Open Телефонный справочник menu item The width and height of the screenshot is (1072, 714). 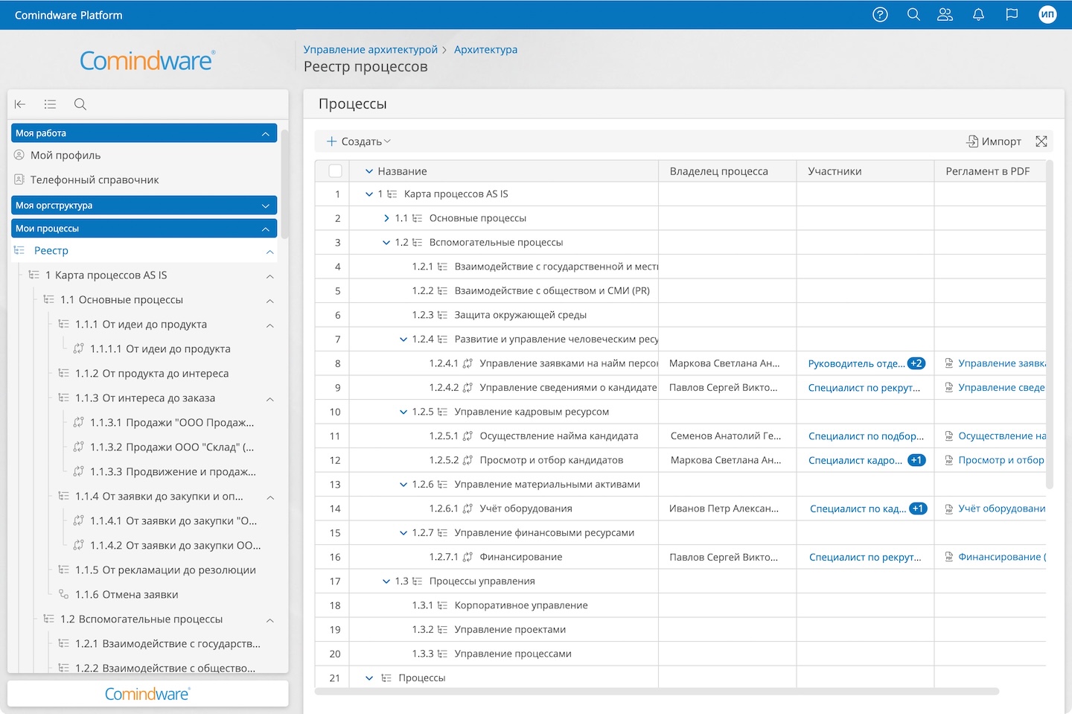click(95, 180)
